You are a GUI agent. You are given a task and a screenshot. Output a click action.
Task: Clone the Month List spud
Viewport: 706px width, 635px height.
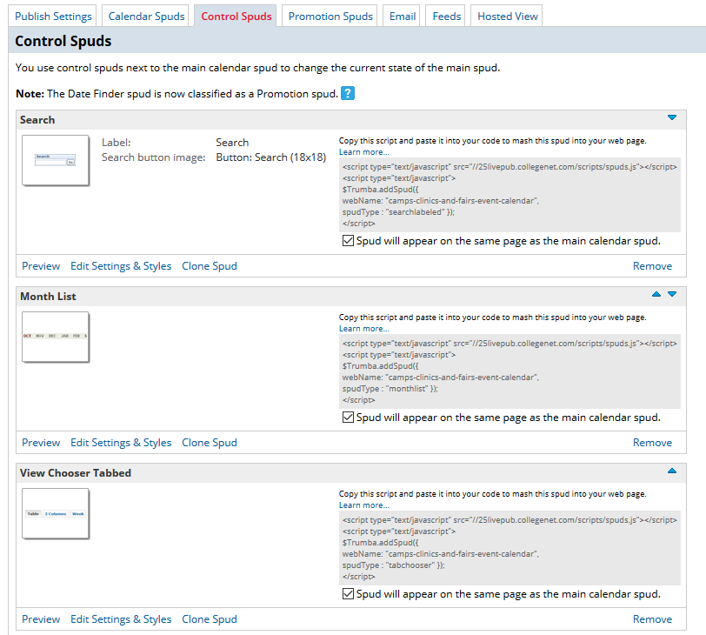point(210,442)
